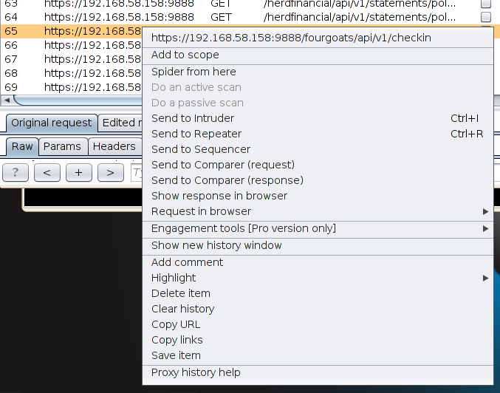Select history row 69

coord(72,87)
